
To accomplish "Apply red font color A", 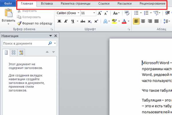I will [124, 21].
